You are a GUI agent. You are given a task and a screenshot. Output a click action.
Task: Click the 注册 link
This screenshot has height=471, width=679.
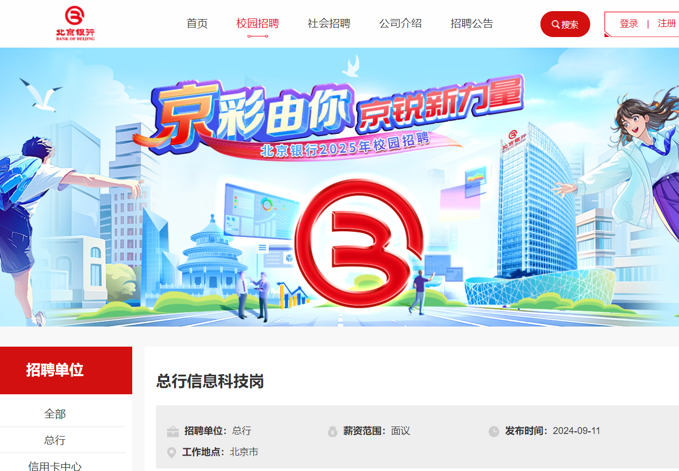click(667, 24)
